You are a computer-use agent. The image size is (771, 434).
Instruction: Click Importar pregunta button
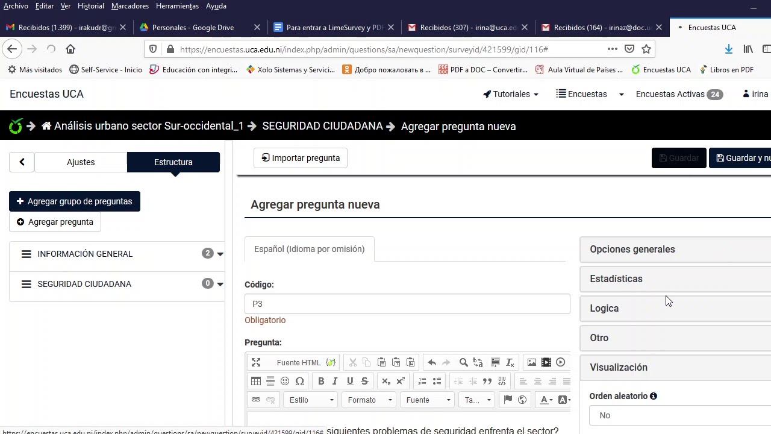[301, 158]
